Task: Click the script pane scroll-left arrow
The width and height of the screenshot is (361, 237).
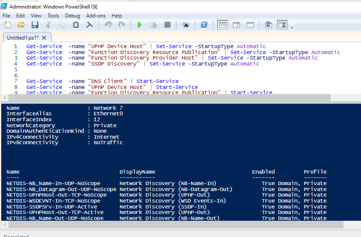Action: point(5,98)
